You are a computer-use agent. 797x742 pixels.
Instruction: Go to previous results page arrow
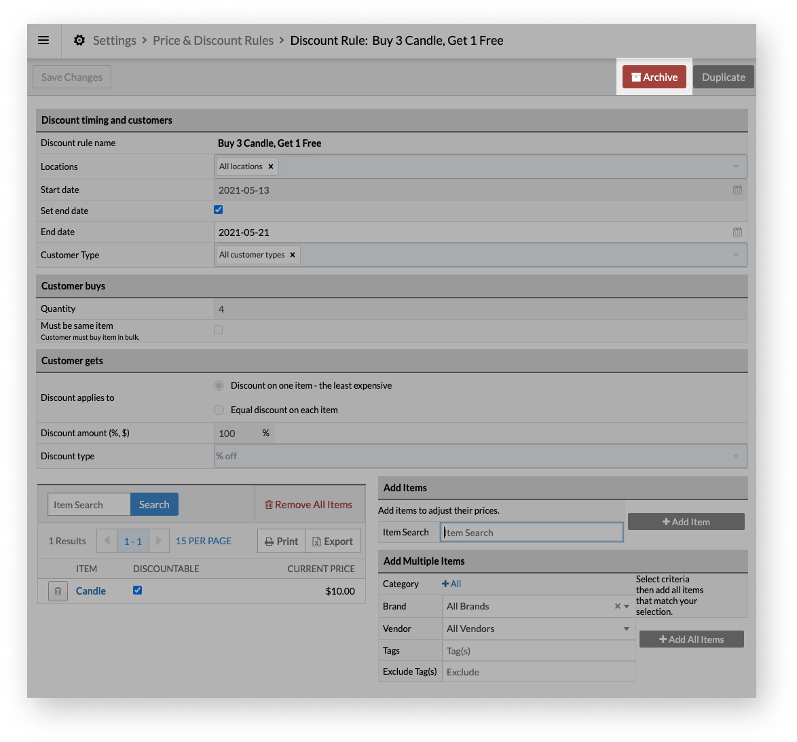click(x=107, y=541)
